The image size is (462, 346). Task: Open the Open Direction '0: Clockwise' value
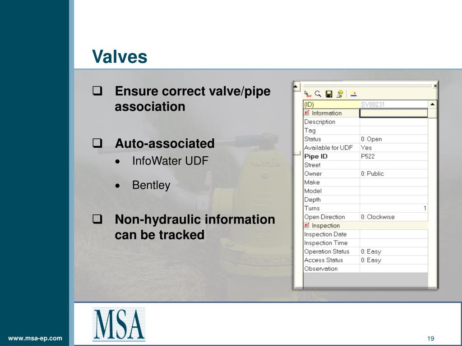[393, 217]
